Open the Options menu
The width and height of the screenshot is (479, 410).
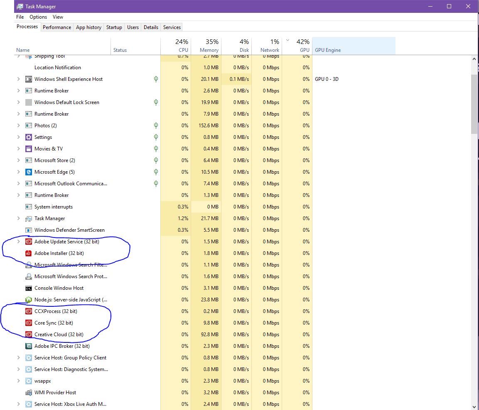click(38, 17)
